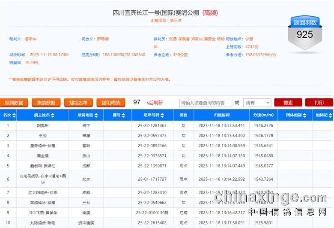Show the 插组成绩 tab
This screenshot has height=228, width=334.
coord(110,103)
